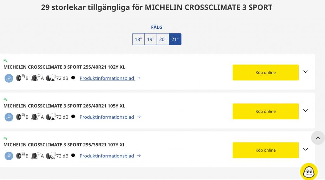Switch to the 20" rim size
325x180 pixels.
click(x=163, y=39)
